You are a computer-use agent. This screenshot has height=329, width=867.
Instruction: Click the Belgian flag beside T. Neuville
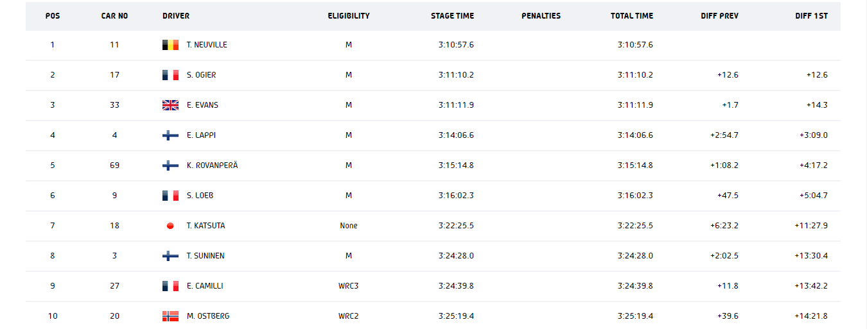170,45
